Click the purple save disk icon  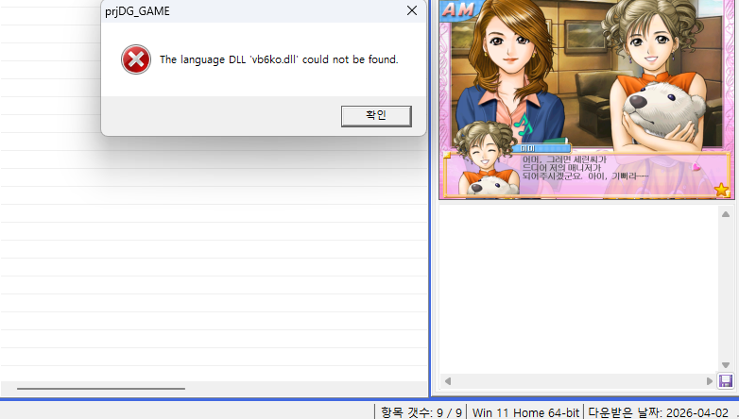(x=726, y=380)
